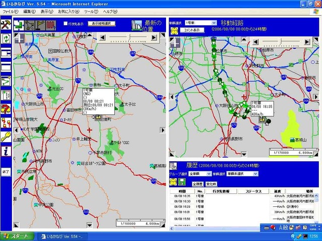This screenshot has width=322, height=241.
Task: Click the green refresh arrows sidebar icon
Action: coord(6,39)
